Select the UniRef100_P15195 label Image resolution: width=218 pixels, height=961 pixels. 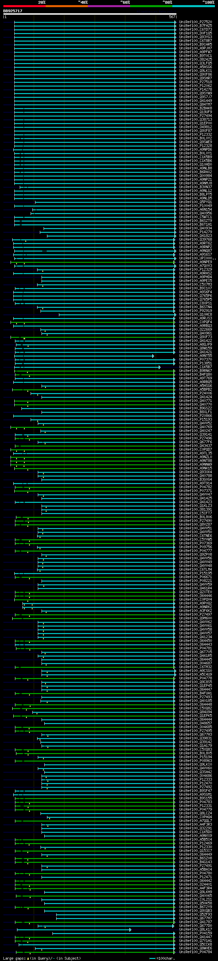click(196, 573)
